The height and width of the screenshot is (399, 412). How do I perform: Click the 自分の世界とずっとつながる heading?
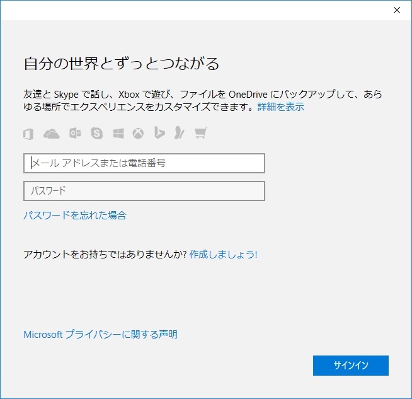tap(122, 64)
